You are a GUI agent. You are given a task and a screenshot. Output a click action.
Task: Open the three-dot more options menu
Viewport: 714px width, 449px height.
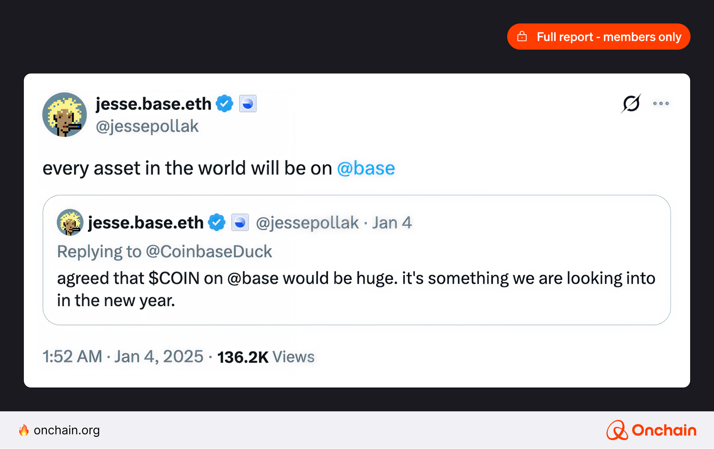point(661,104)
